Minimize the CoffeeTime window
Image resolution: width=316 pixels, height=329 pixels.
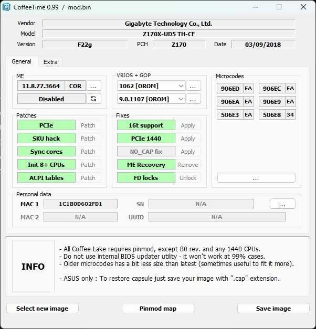point(256,7)
